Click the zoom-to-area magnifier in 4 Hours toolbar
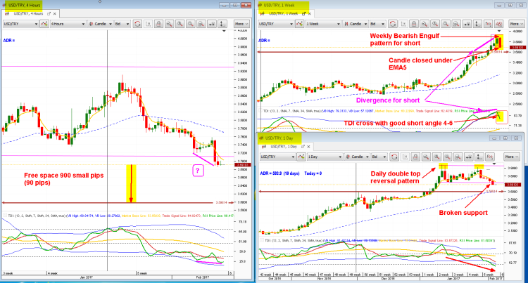This screenshot has width=528, height=283. (201, 24)
